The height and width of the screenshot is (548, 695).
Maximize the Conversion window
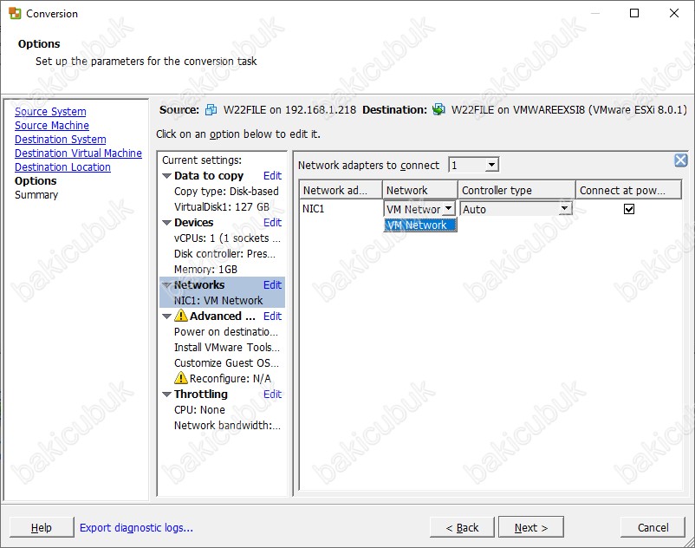coord(634,13)
